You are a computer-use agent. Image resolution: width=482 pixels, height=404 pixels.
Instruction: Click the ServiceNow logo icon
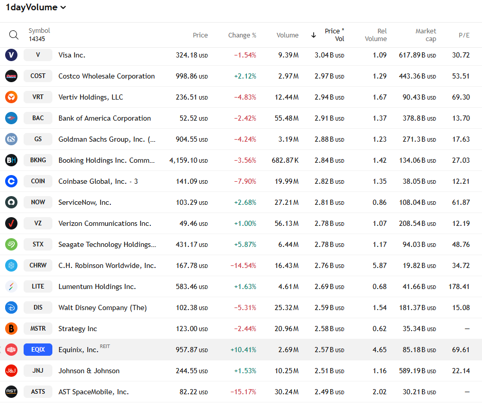(x=11, y=202)
